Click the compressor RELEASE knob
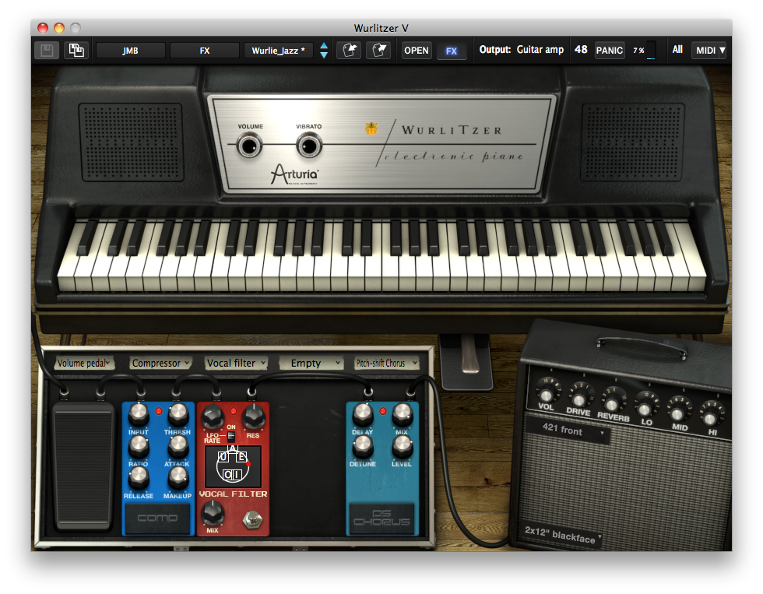 [x=139, y=478]
